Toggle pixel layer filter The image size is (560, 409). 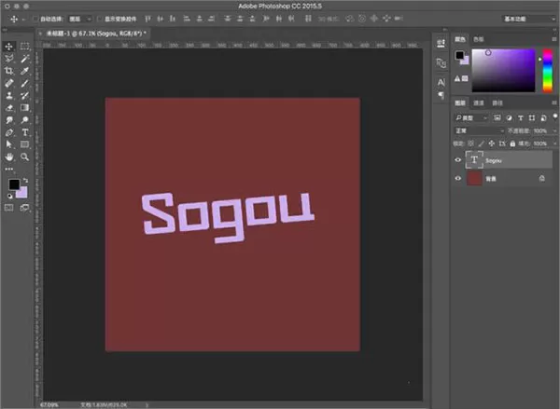click(497, 117)
